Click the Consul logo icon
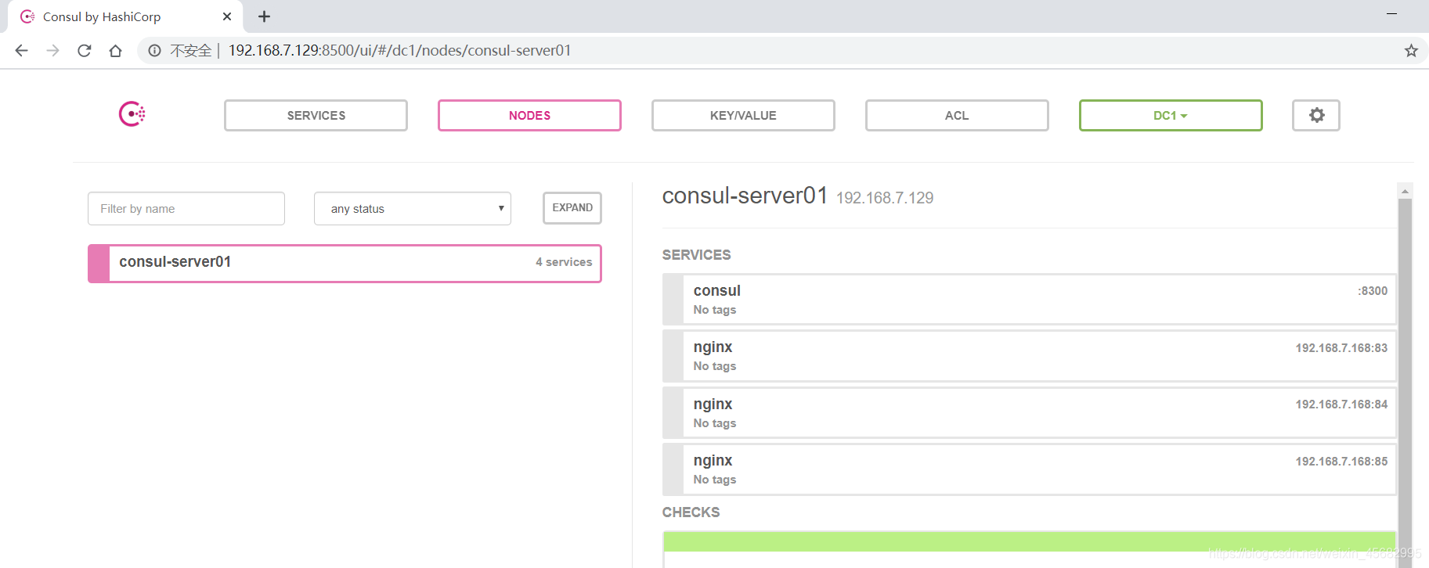Screen dimensions: 1429x568 [x=132, y=114]
